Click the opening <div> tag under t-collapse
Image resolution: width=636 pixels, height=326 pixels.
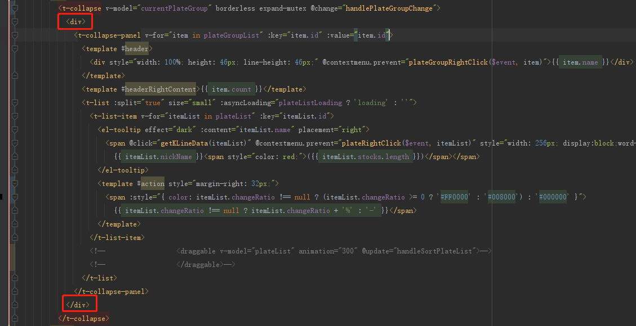point(76,22)
